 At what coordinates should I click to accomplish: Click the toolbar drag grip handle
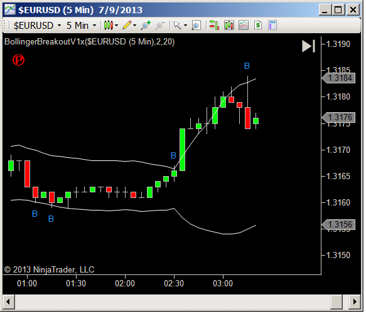(5, 25)
